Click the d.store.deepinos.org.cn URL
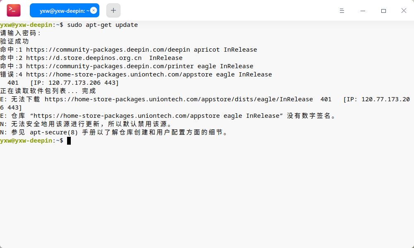Image resolution: width=414 pixels, height=248 pixels. (x=84, y=58)
